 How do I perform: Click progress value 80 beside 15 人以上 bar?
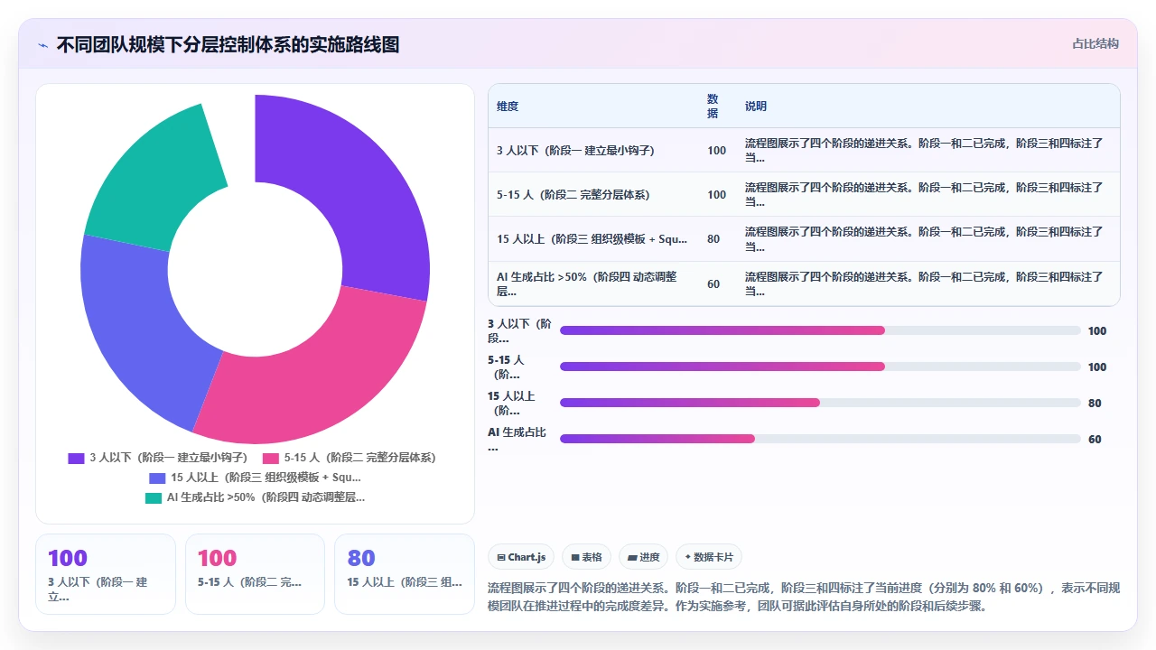pos(1095,404)
